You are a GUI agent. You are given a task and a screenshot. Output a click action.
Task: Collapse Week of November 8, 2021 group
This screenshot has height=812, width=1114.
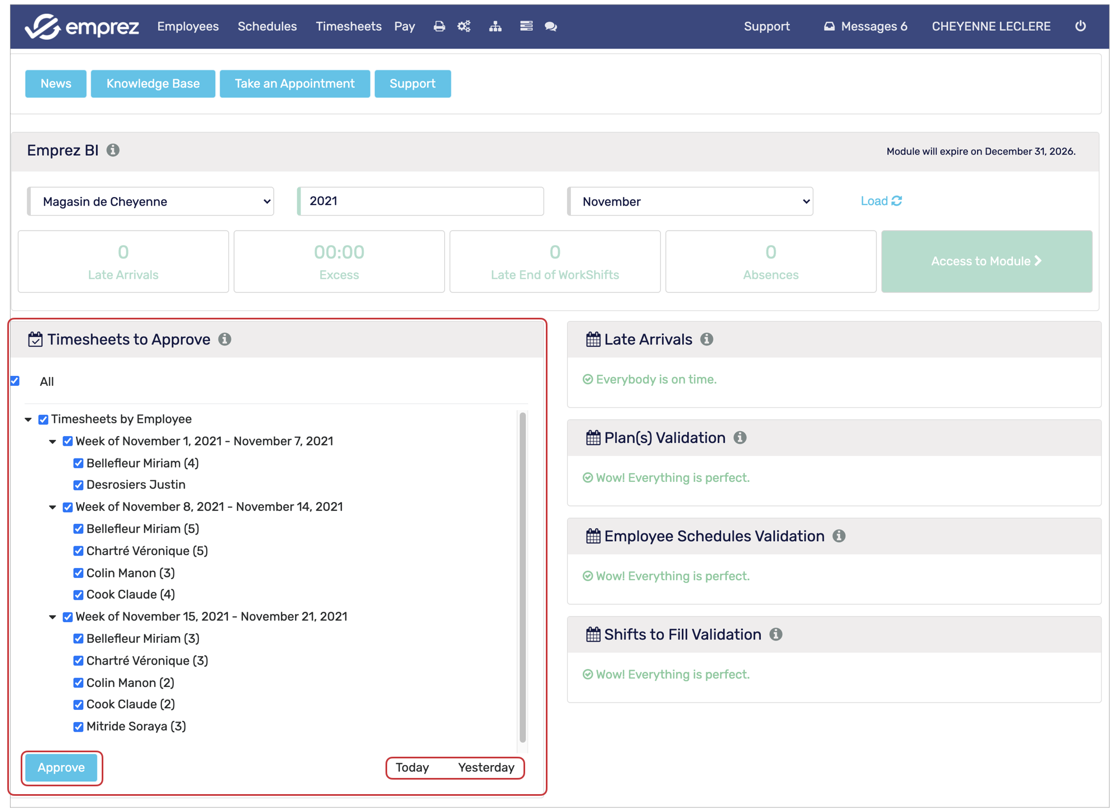(x=53, y=508)
